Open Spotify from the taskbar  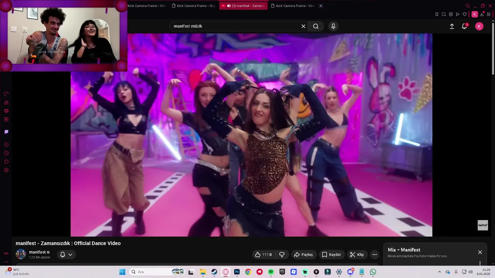point(271,272)
